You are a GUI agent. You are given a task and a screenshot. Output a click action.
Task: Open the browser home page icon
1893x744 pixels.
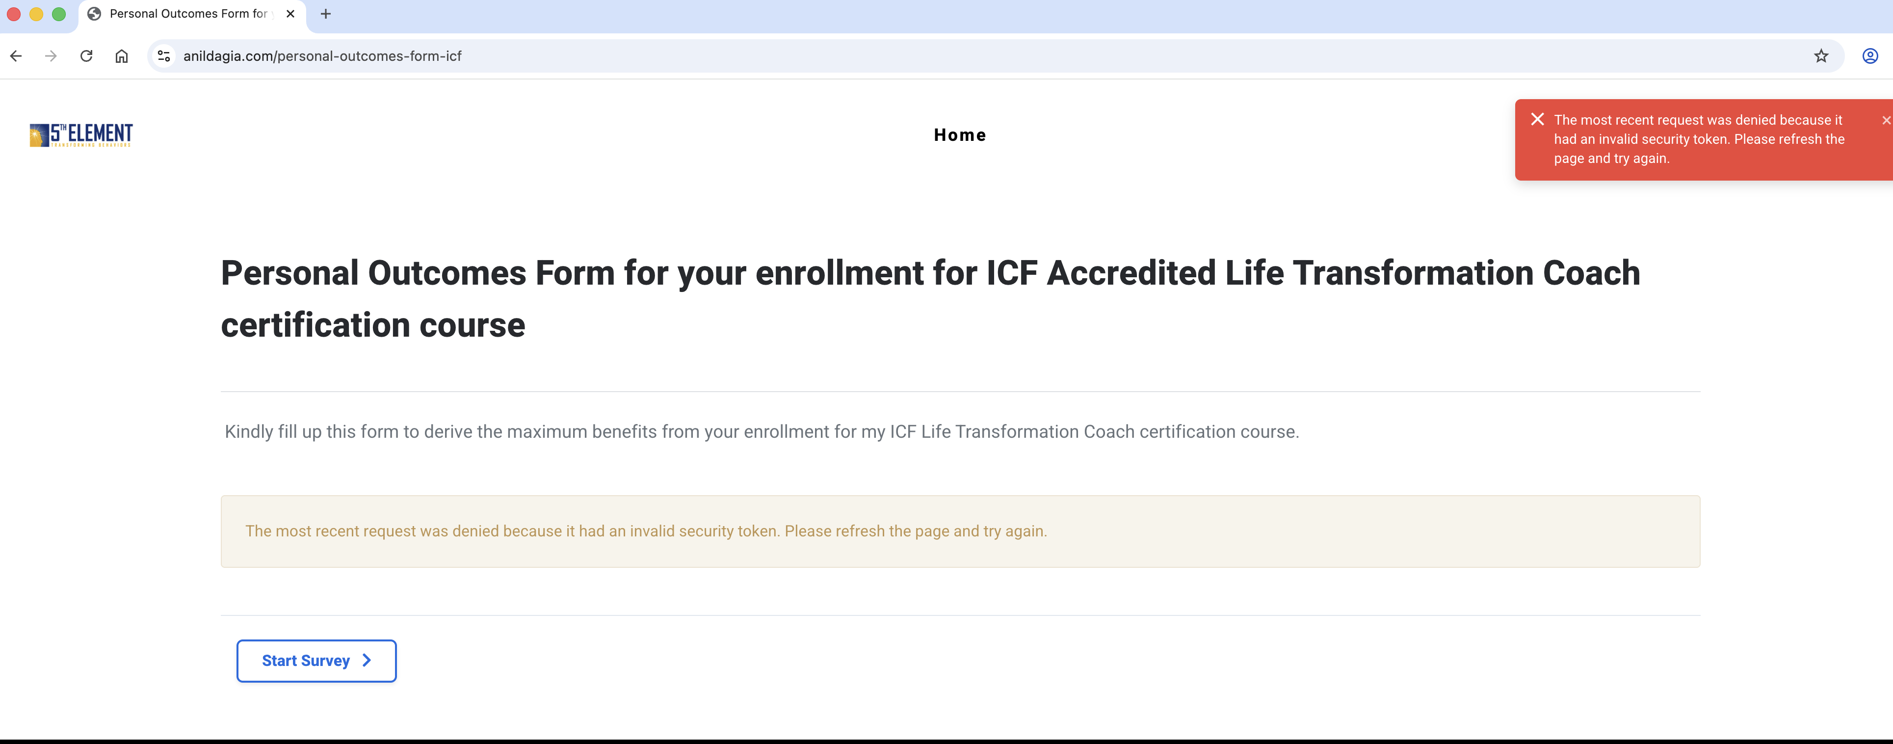pyautogui.click(x=122, y=56)
